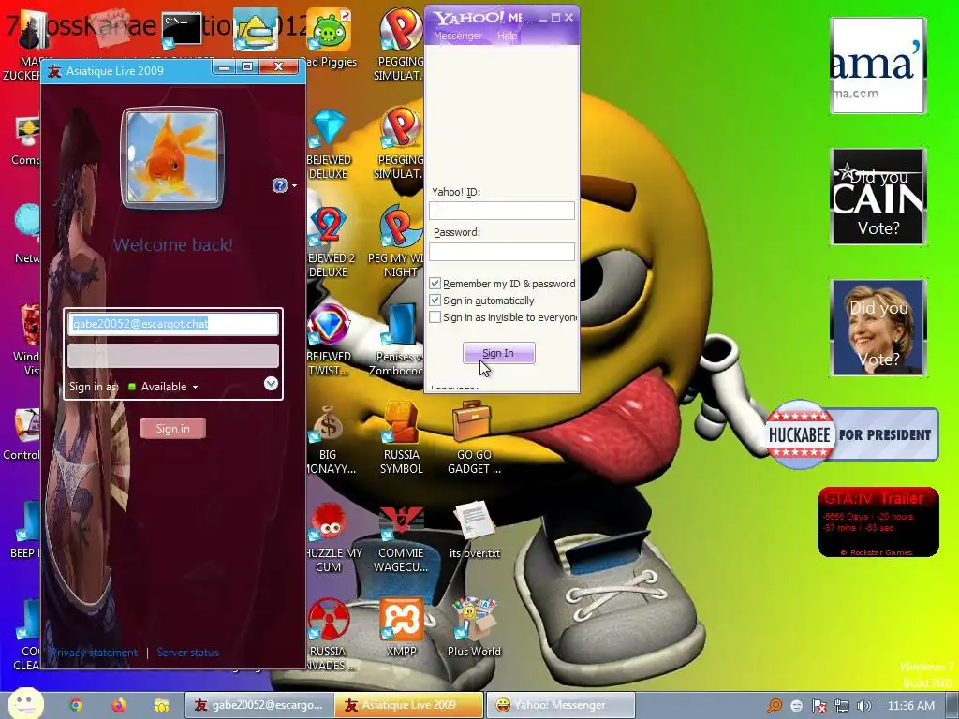Switch to Asiatique Live 2009 taskbar button
The width and height of the screenshot is (959, 719).
click(x=409, y=705)
